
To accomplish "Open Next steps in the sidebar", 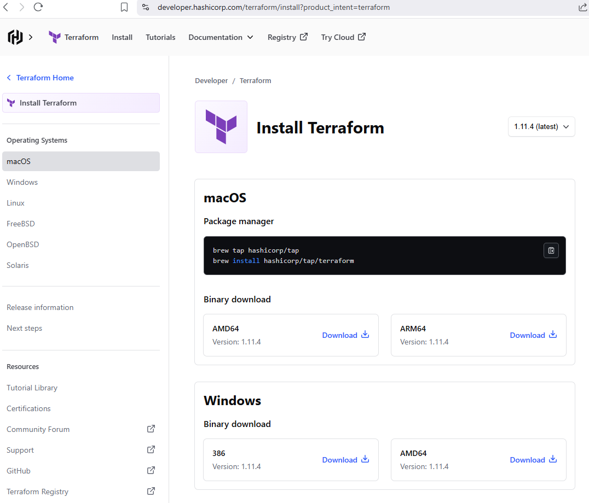I will [25, 328].
